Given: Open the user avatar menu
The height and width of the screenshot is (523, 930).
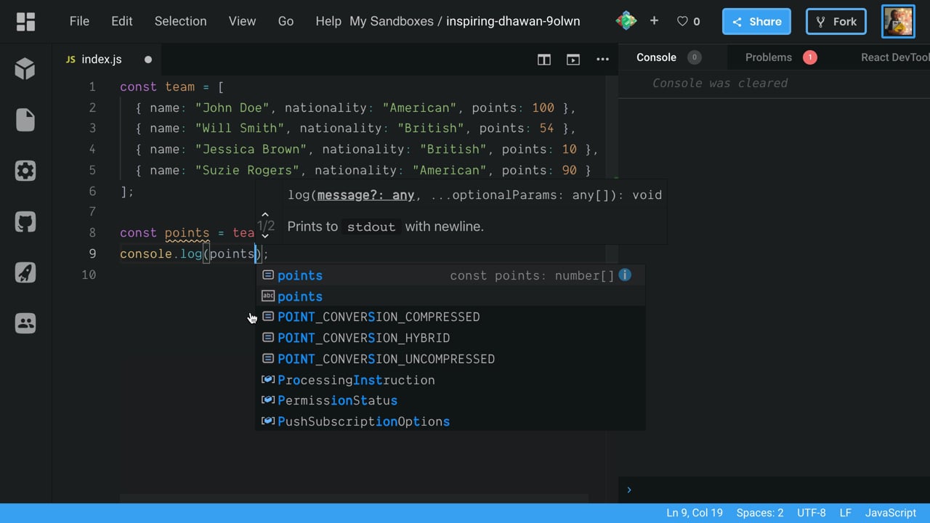Looking at the screenshot, I should 898,22.
